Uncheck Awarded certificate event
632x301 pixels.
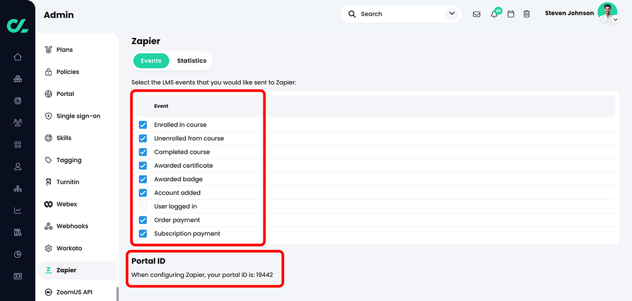(x=143, y=166)
